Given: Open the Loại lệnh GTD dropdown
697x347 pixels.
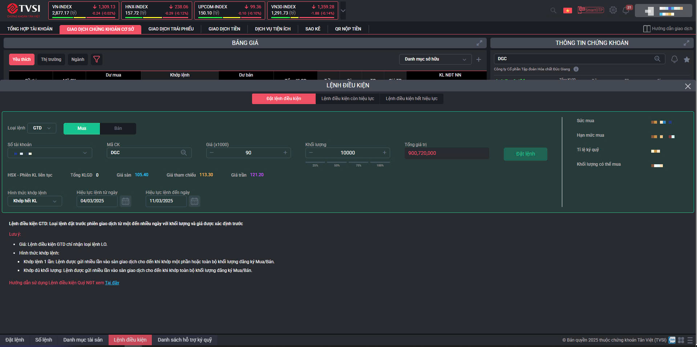Looking at the screenshot, I should point(42,128).
